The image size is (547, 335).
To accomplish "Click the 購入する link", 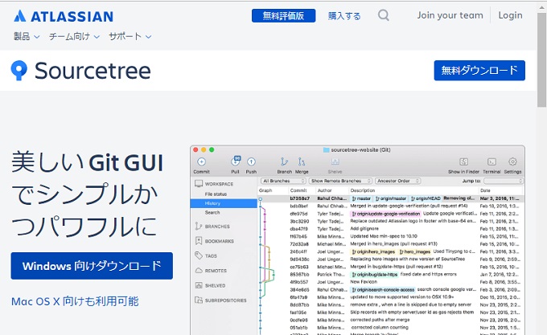I will pos(344,16).
